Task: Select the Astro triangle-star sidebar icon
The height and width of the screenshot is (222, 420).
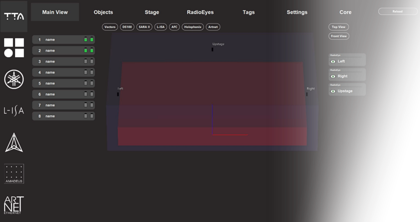Action: [x=14, y=142]
